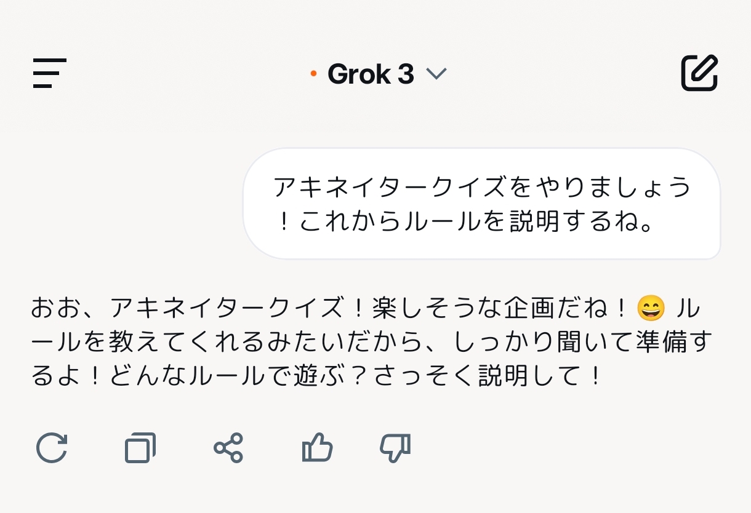Click the grinning emoji in the reply
751x513 pixels.
coord(651,308)
